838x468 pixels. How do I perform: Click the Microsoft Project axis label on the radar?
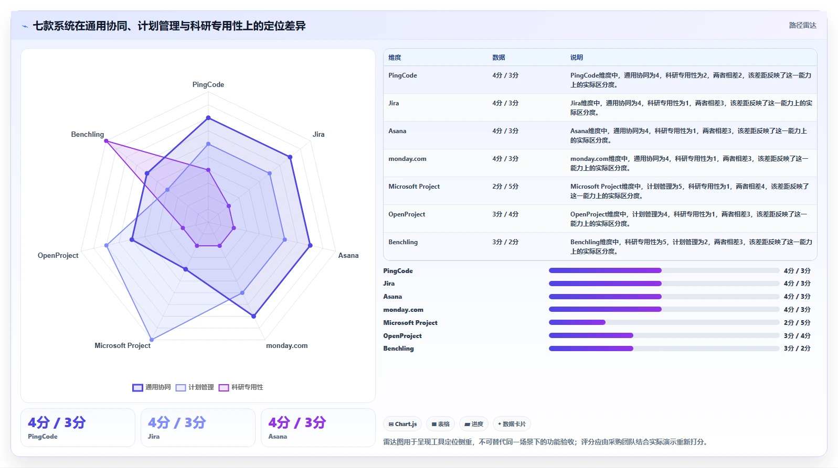(x=122, y=345)
